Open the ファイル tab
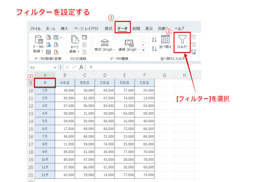Image resolution: width=263 pixels, height=182 pixels. pos(35,29)
